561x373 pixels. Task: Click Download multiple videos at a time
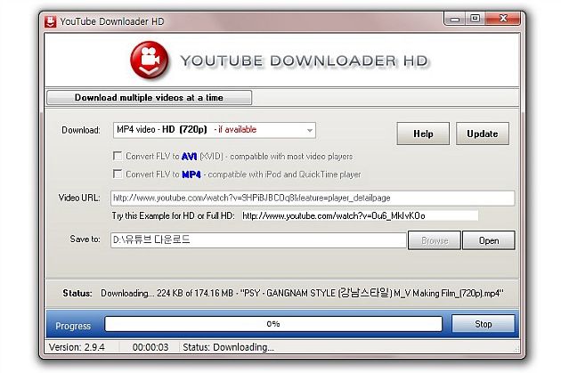pyautogui.click(x=150, y=98)
